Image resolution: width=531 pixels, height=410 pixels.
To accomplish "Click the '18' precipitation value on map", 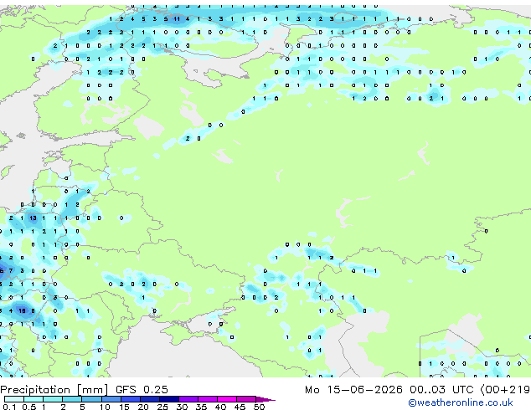I will click(22, 310).
